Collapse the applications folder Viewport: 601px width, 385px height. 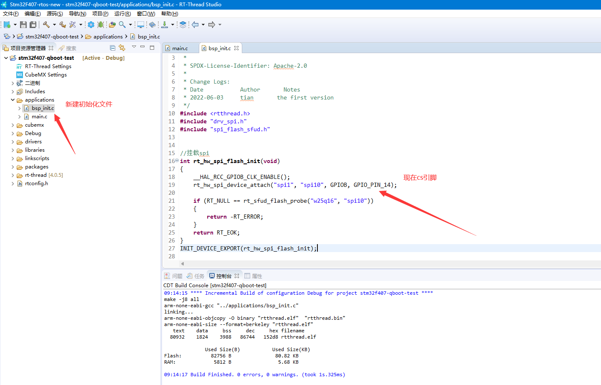13,100
